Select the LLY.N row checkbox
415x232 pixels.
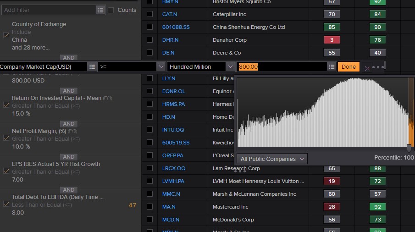pos(149,78)
